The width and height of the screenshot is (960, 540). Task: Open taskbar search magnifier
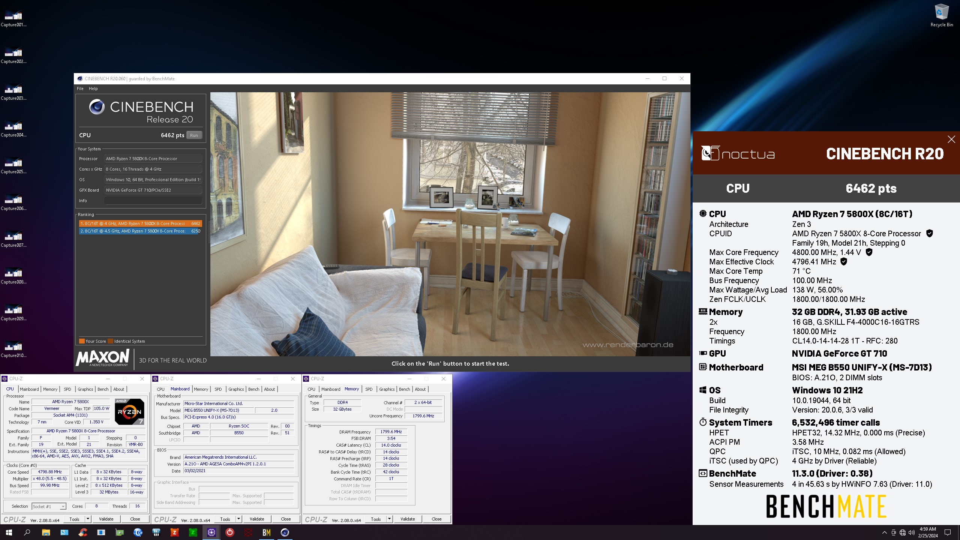point(27,532)
